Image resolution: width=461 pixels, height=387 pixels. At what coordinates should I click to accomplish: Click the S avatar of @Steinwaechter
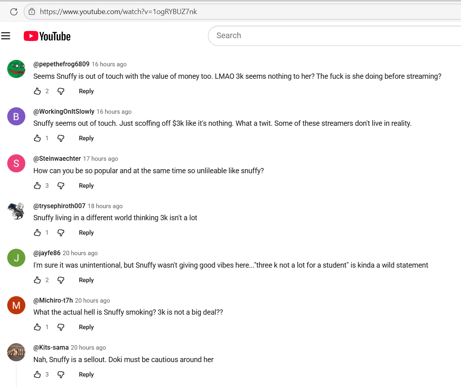tap(16, 163)
